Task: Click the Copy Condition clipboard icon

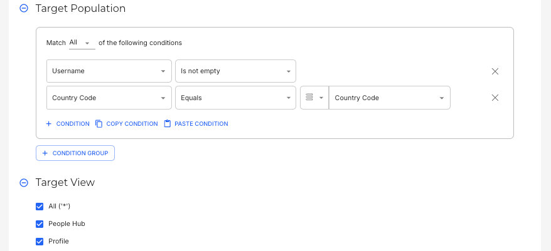Action: pos(99,124)
